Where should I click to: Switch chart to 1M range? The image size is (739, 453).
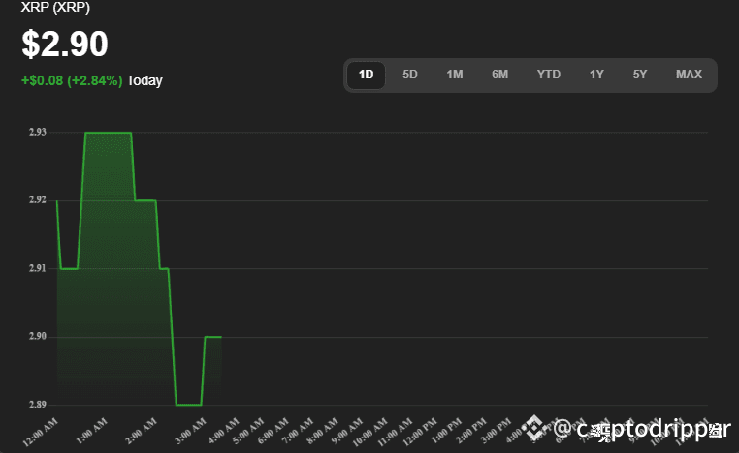tap(455, 75)
